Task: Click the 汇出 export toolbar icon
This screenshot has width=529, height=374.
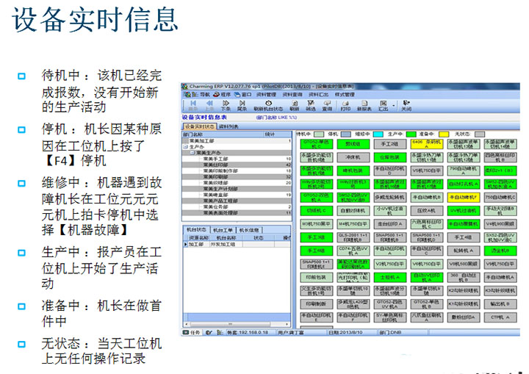Action: tap(384, 105)
